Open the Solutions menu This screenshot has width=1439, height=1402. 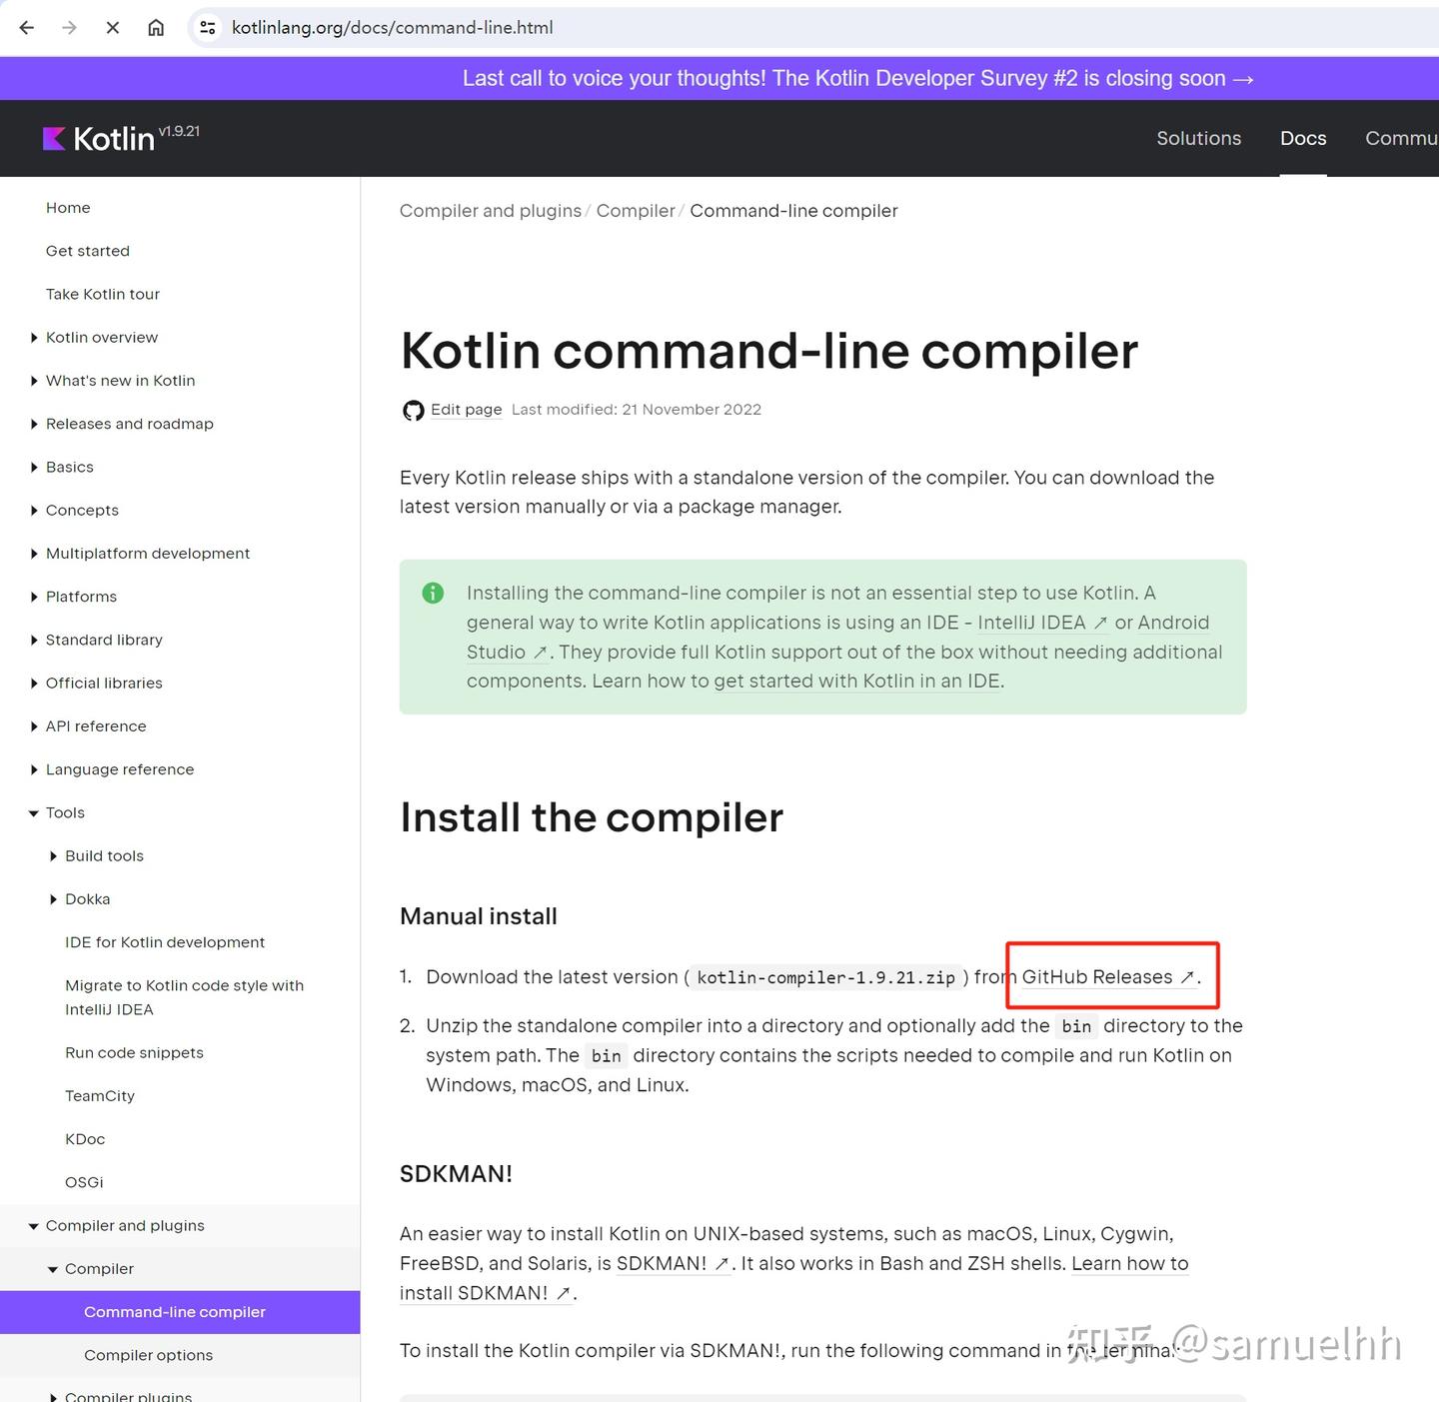point(1198,138)
